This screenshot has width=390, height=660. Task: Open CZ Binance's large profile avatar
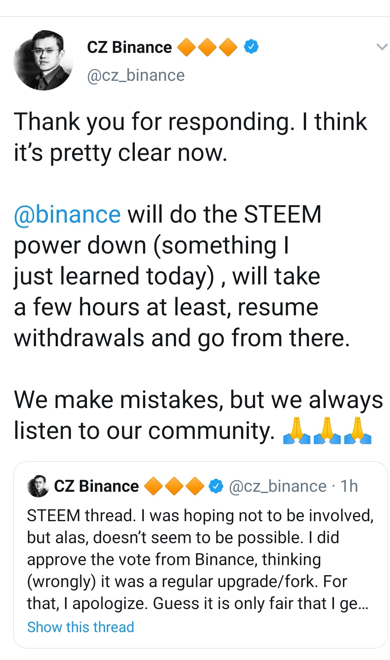43,60
